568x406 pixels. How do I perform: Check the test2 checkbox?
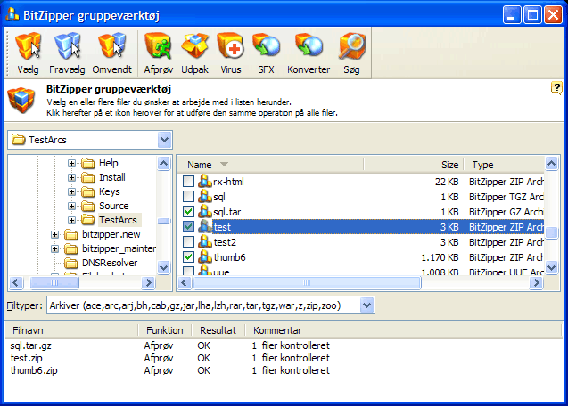(188, 241)
